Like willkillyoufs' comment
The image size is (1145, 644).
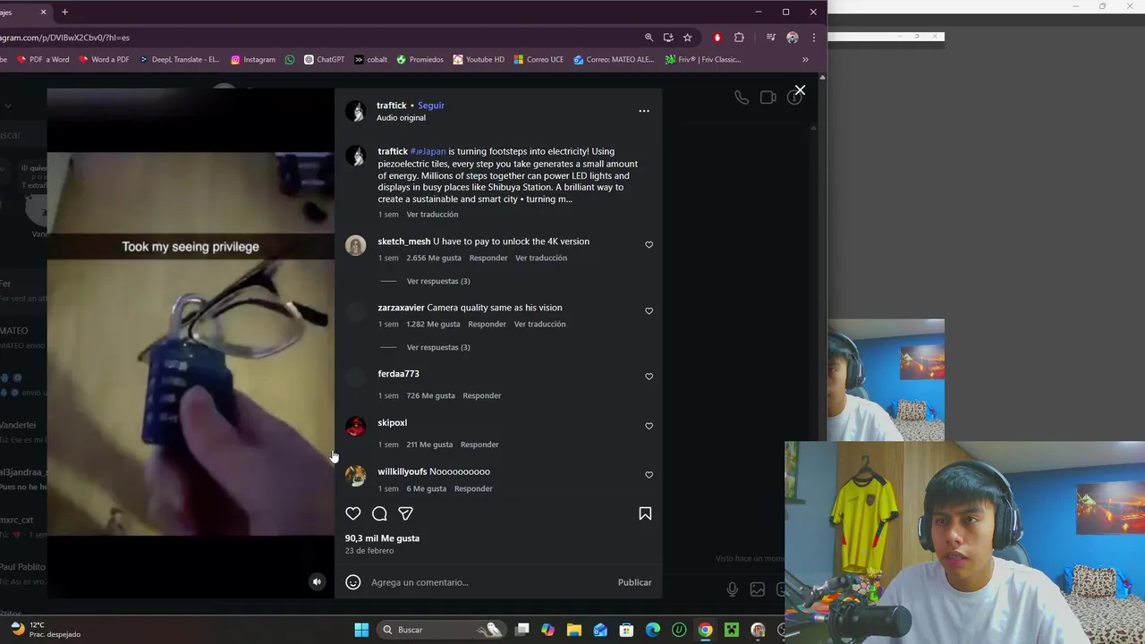pos(649,474)
